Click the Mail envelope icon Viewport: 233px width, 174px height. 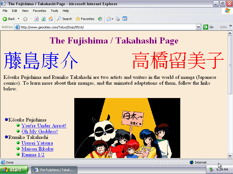click(x=109, y=19)
